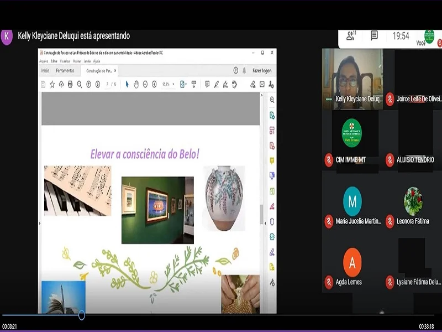Click the bookmark star icon
The image size is (442, 332).
pyautogui.click(x=52, y=85)
